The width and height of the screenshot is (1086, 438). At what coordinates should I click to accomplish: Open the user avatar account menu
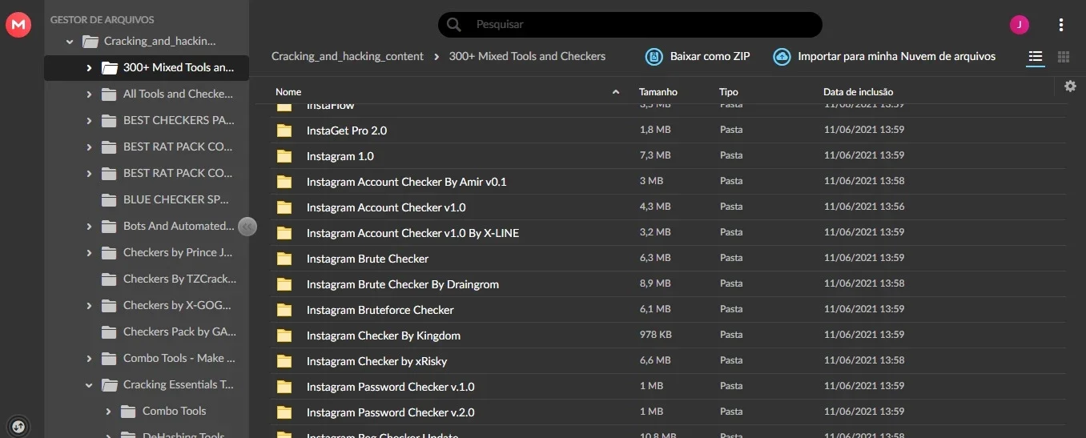click(x=1019, y=25)
